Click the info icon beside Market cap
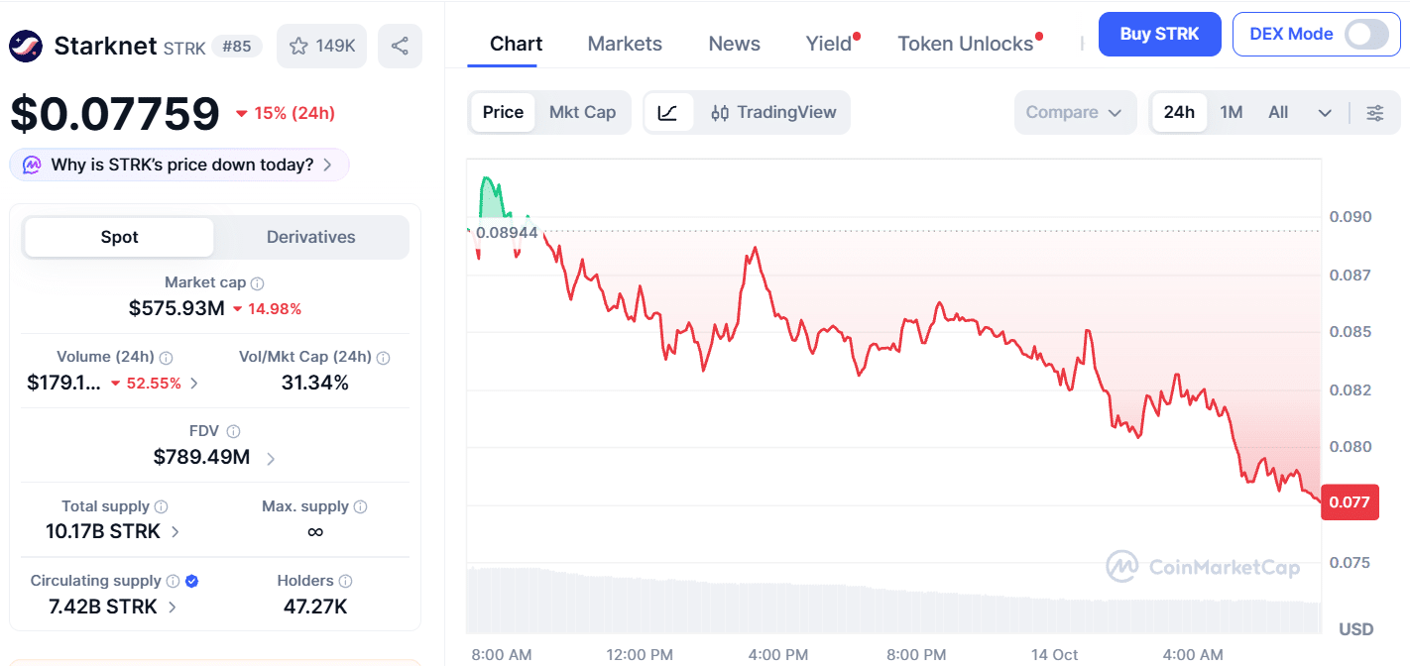The width and height of the screenshot is (1410, 666). tap(258, 283)
